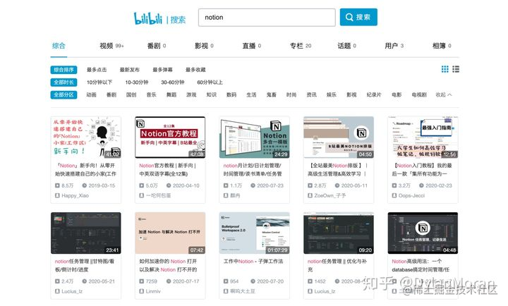The image size is (508, 306).
Task: Open title notion任务管理 甘特图
Action: (x=85, y=265)
